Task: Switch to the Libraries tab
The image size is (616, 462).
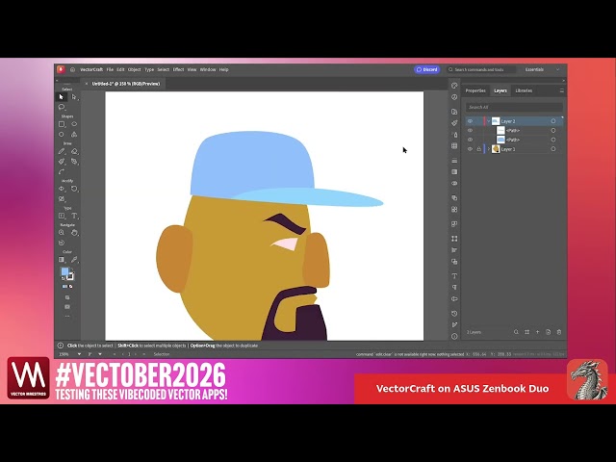Action: point(524,90)
